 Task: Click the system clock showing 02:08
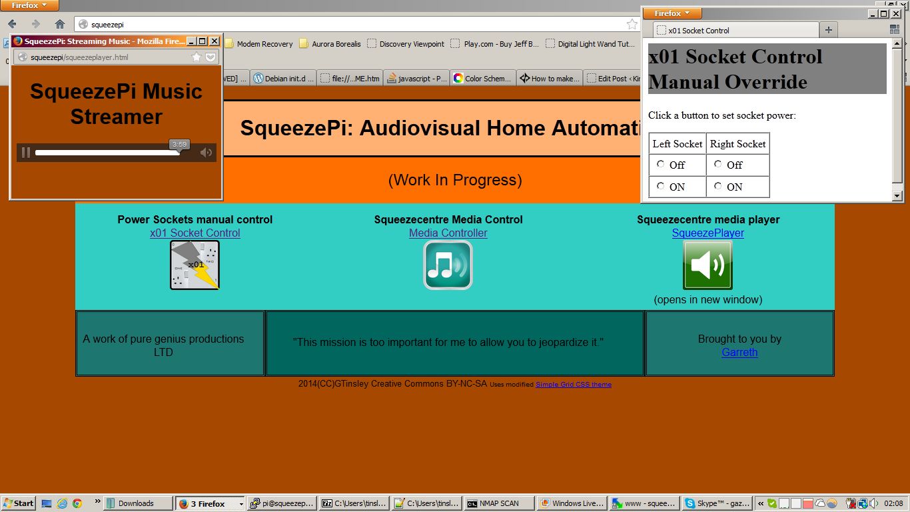[893, 503]
